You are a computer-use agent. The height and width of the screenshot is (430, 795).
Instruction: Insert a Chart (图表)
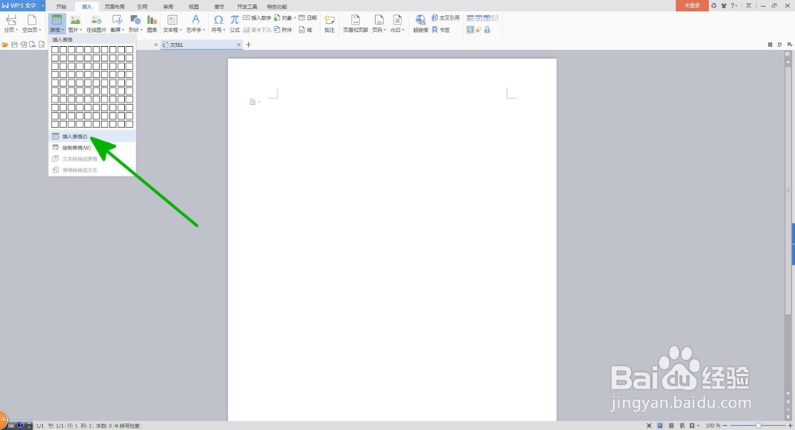pos(152,23)
